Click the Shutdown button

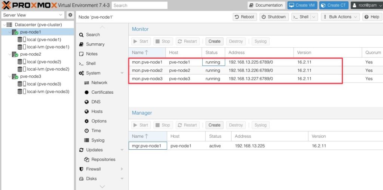(274, 17)
